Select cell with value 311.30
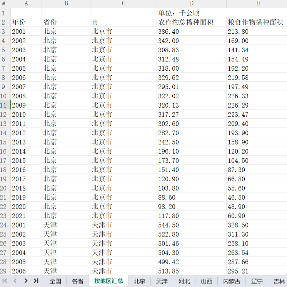The height and width of the screenshot is (287, 287). pos(257,234)
